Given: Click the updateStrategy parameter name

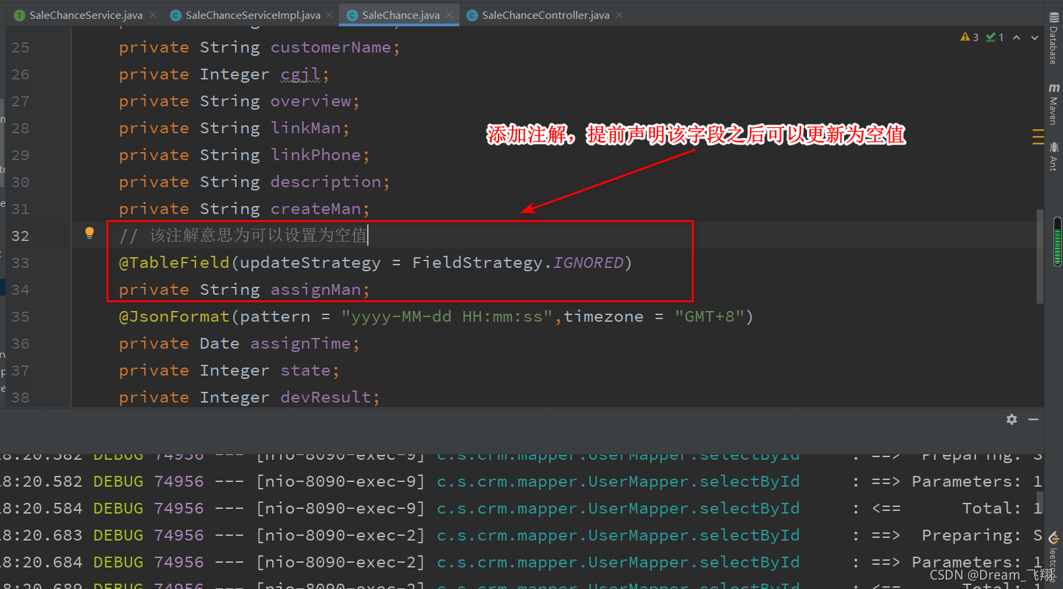Looking at the screenshot, I should [x=310, y=263].
